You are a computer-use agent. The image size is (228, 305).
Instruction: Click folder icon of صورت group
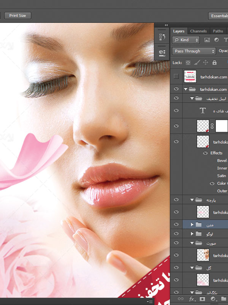pos(198,243)
